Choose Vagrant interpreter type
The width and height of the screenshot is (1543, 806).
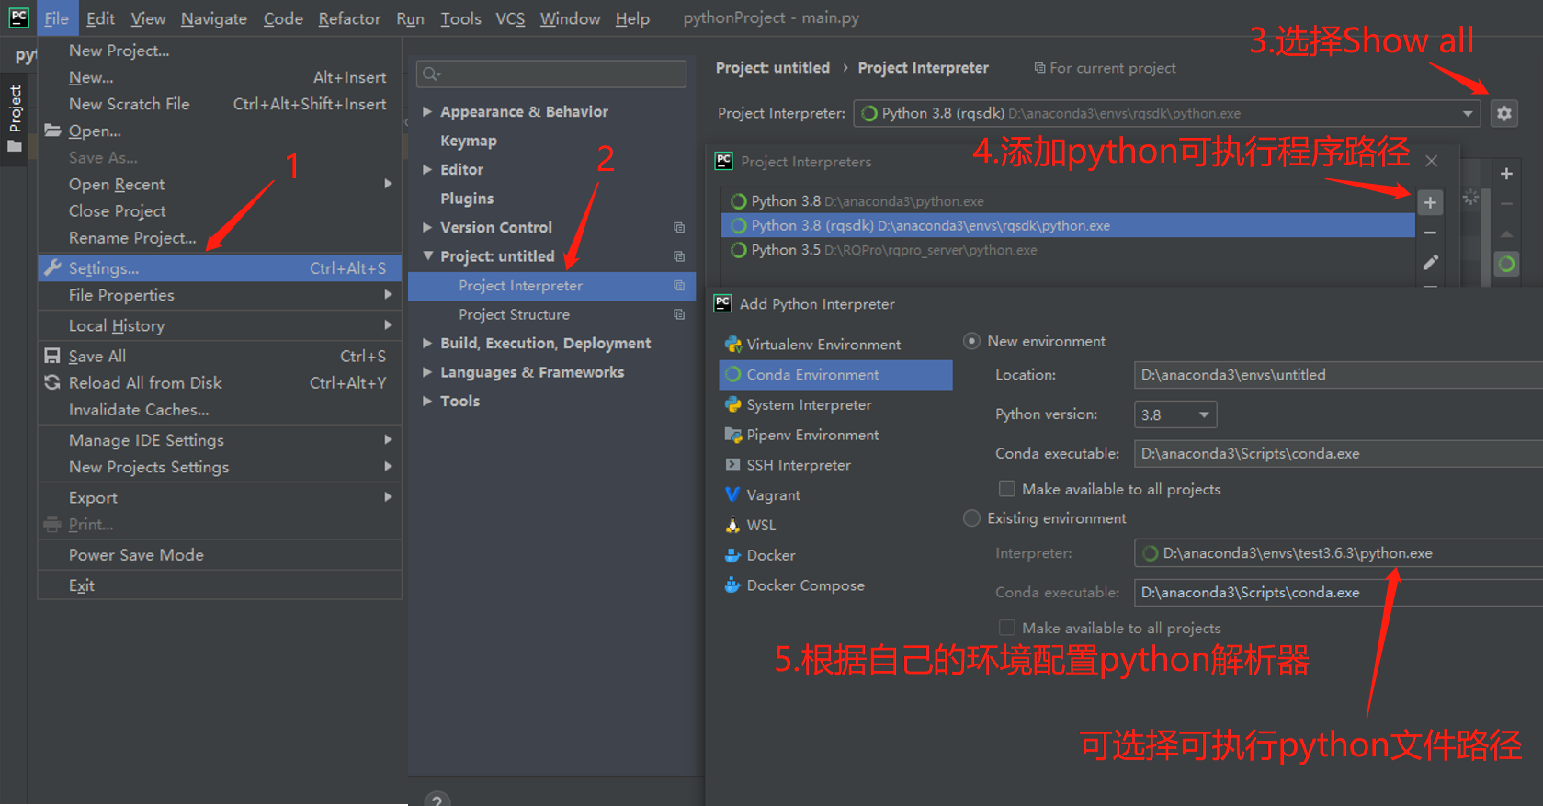pyautogui.click(x=772, y=495)
